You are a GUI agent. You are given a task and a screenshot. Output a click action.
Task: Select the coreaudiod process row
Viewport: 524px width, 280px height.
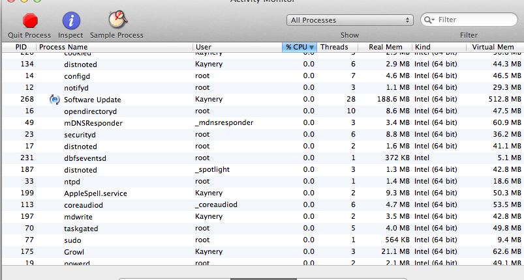click(x=263, y=204)
